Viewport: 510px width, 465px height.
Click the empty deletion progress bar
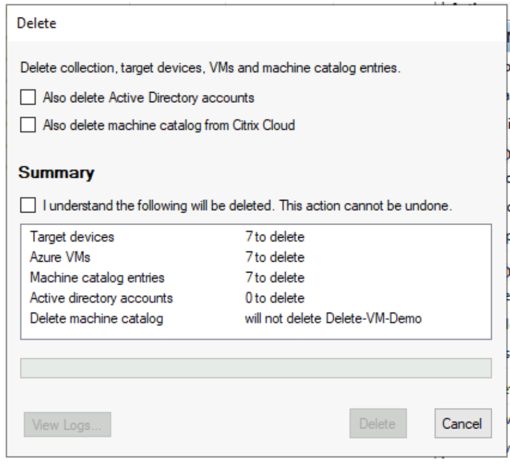tap(256, 368)
